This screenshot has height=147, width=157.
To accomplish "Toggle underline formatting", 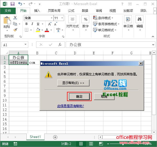I will click(38, 24).
